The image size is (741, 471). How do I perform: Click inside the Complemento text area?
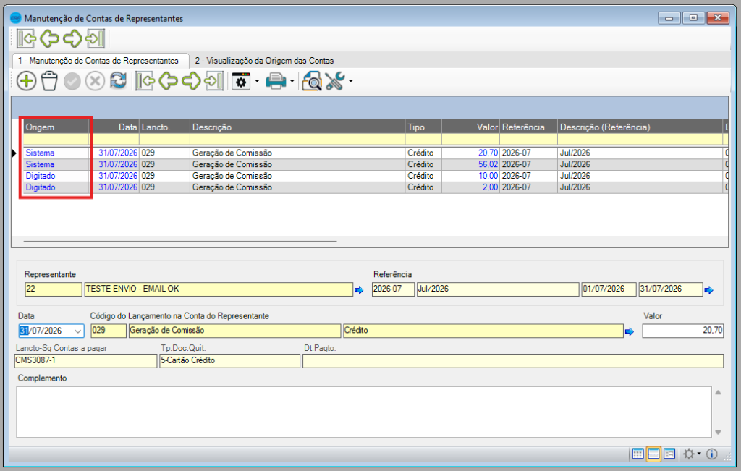coord(364,412)
